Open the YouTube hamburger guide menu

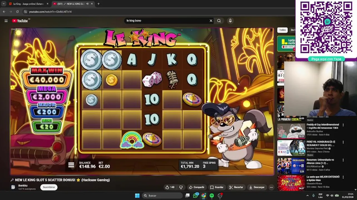[6, 21]
